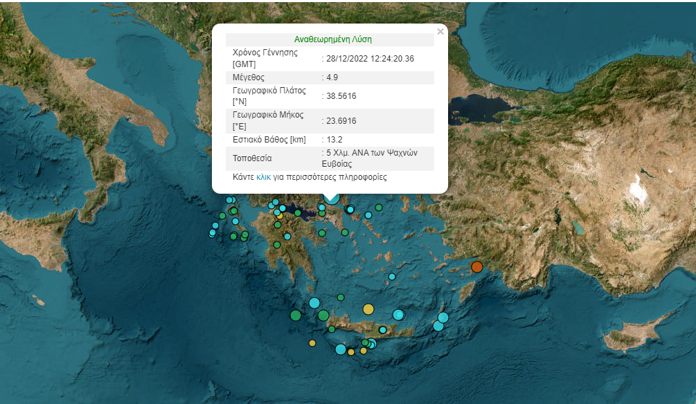Select a green earthquake marker north of Crete
The image size is (696, 404).
tap(339, 297)
